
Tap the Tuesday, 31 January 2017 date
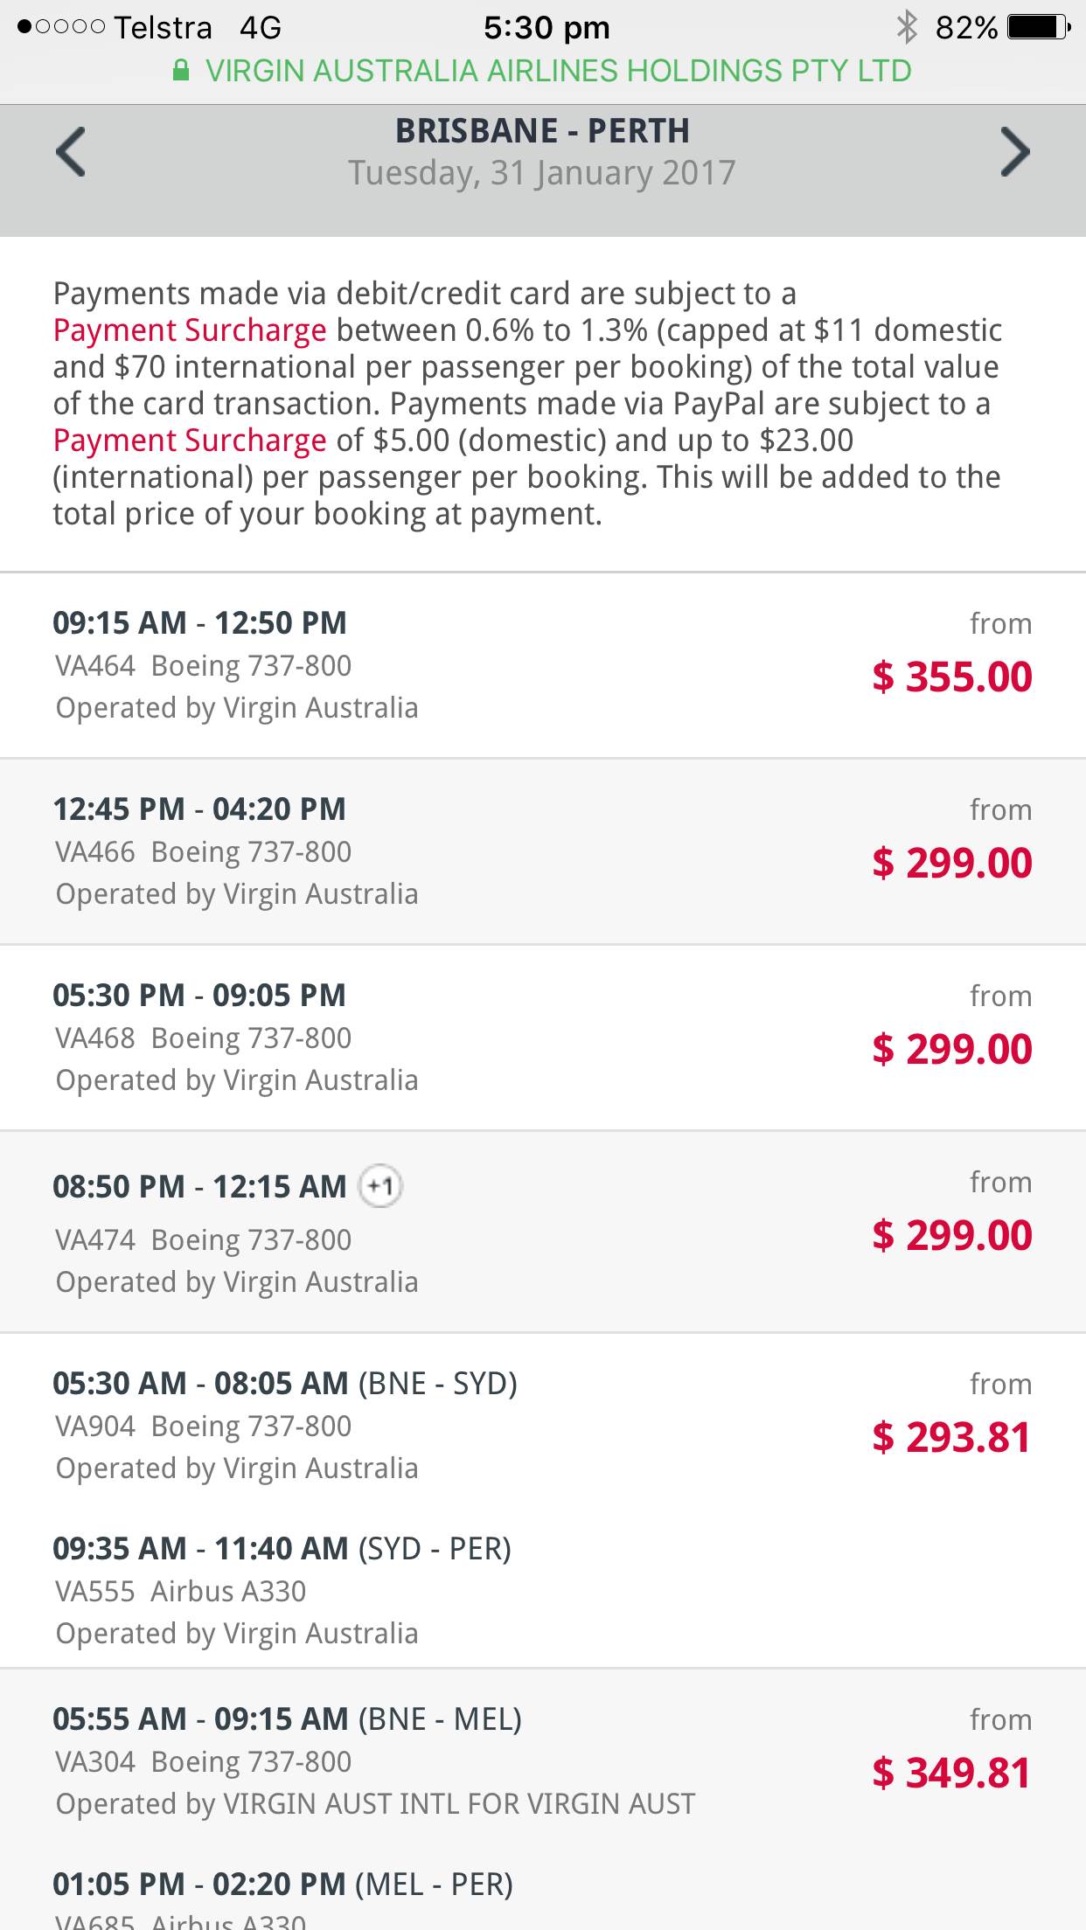tap(542, 173)
